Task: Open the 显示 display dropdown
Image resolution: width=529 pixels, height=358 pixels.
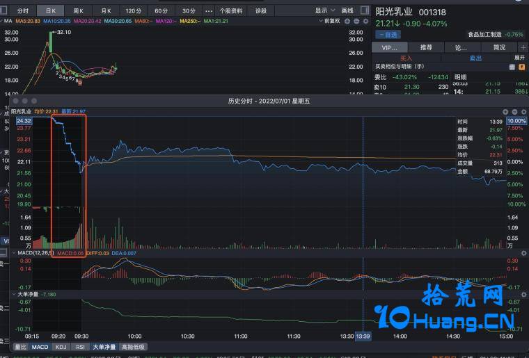Action: [325, 10]
